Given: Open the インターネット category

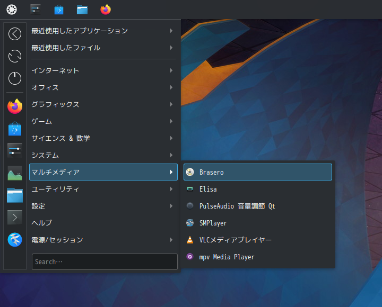Looking at the screenshot, I should point(103,70).
